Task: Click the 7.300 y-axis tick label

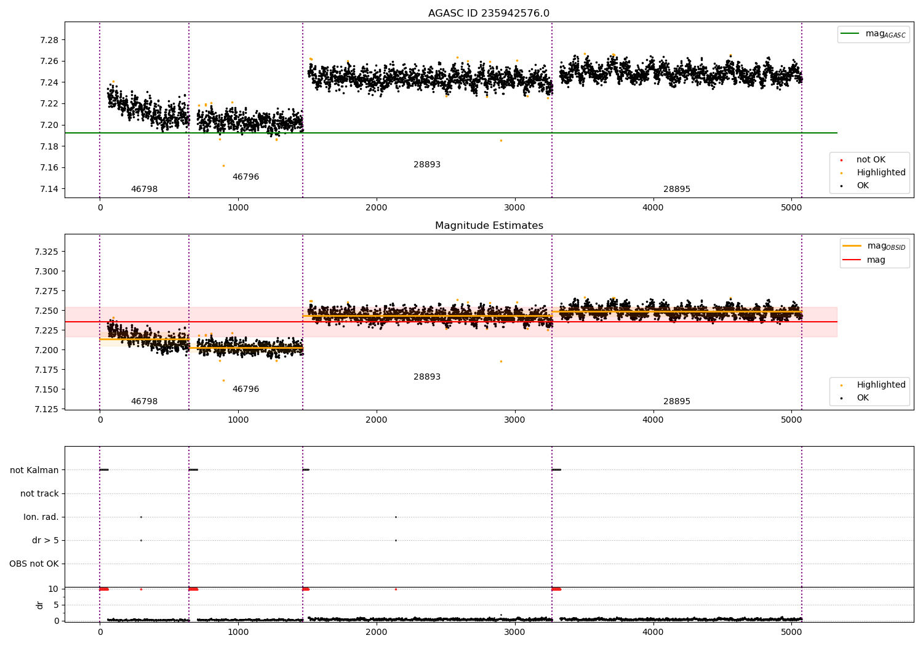Action: click(47, 271)
